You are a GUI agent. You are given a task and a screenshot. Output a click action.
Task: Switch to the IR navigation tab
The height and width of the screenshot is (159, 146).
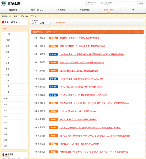133,10
